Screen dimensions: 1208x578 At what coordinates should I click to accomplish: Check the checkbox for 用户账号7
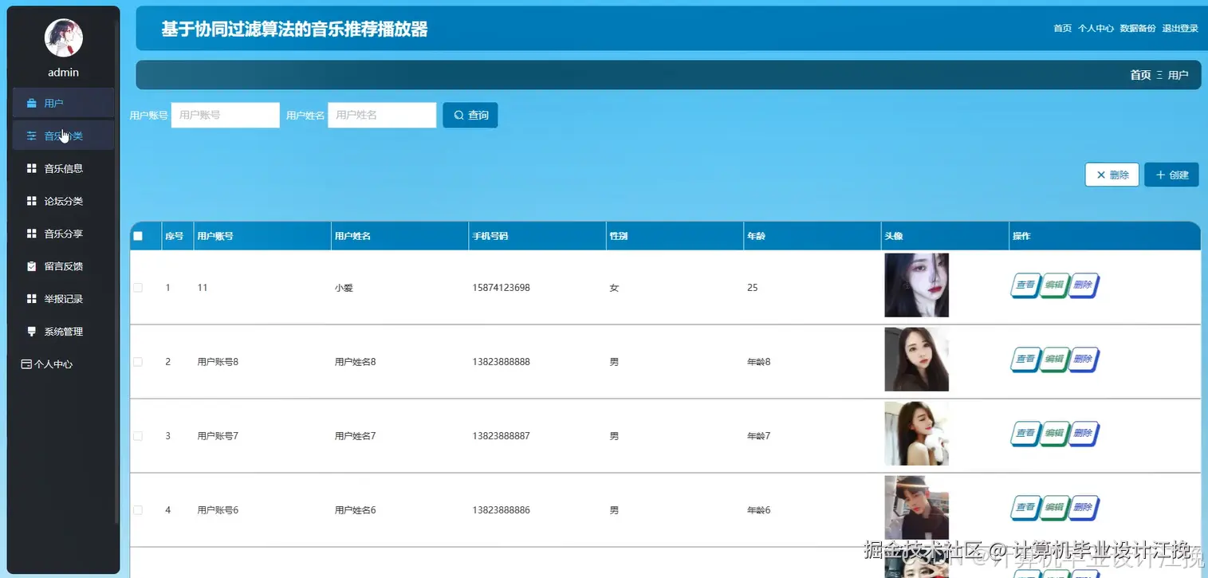(137, 435)
